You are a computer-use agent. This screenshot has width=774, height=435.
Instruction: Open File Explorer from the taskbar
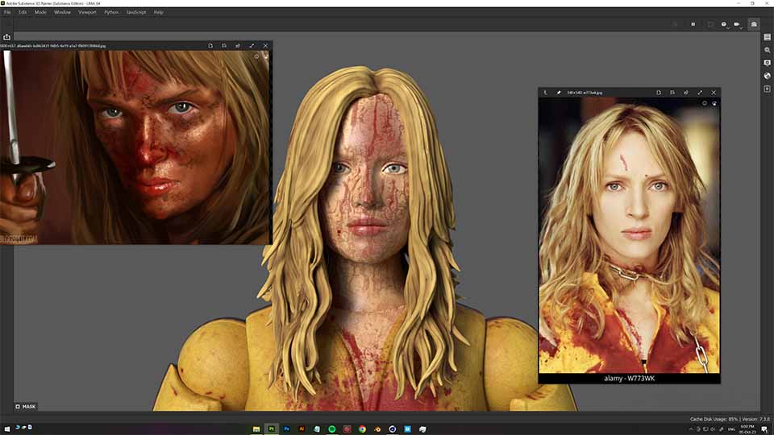pos(256,429)
